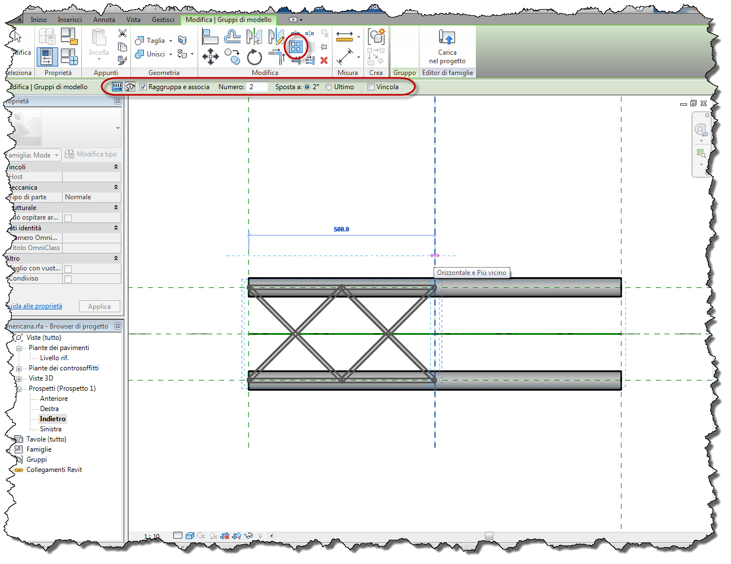The image size is (731, 564).
Task: Switch to the Gestisci ribbon tab
Action: pyautogui.click(x=163, y=19)
